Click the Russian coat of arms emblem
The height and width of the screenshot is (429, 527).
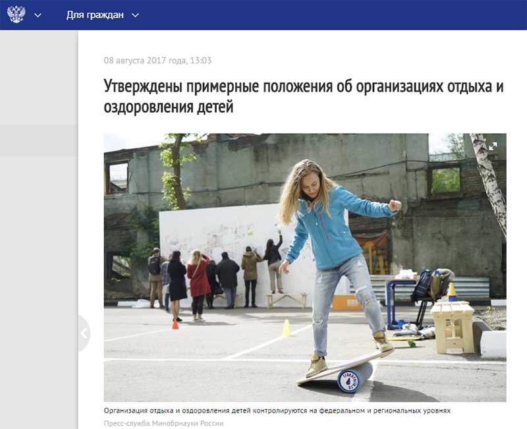pos(16,14)
